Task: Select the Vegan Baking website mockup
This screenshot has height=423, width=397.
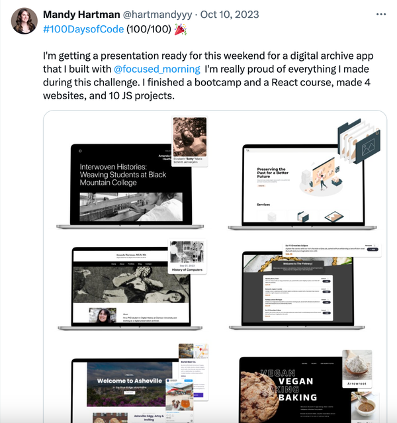Action: 290,390
